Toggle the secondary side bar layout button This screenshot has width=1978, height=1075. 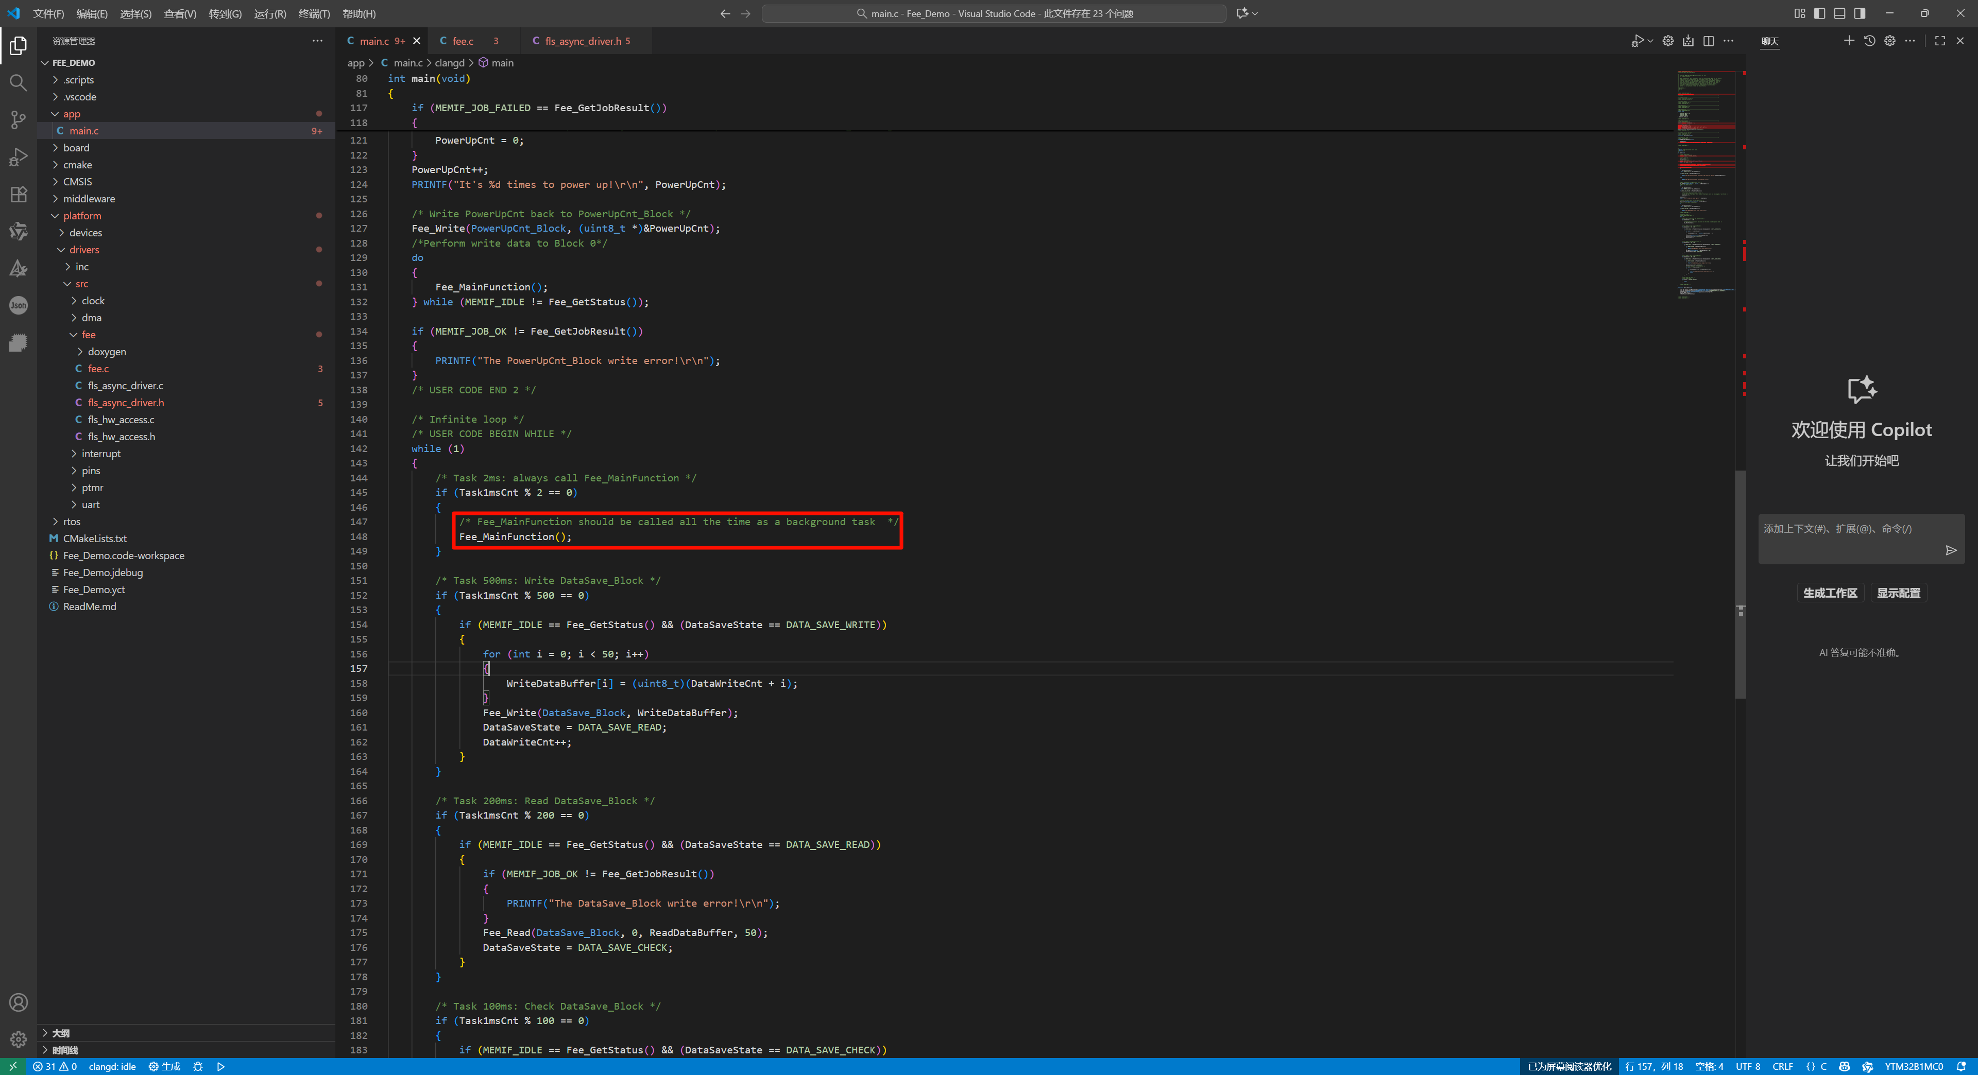pos(1859,14)
